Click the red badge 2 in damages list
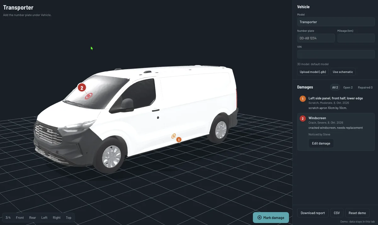 point(303,119)
